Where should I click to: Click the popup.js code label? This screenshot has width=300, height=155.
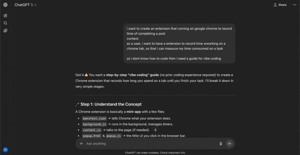click(x=114, y=136)
